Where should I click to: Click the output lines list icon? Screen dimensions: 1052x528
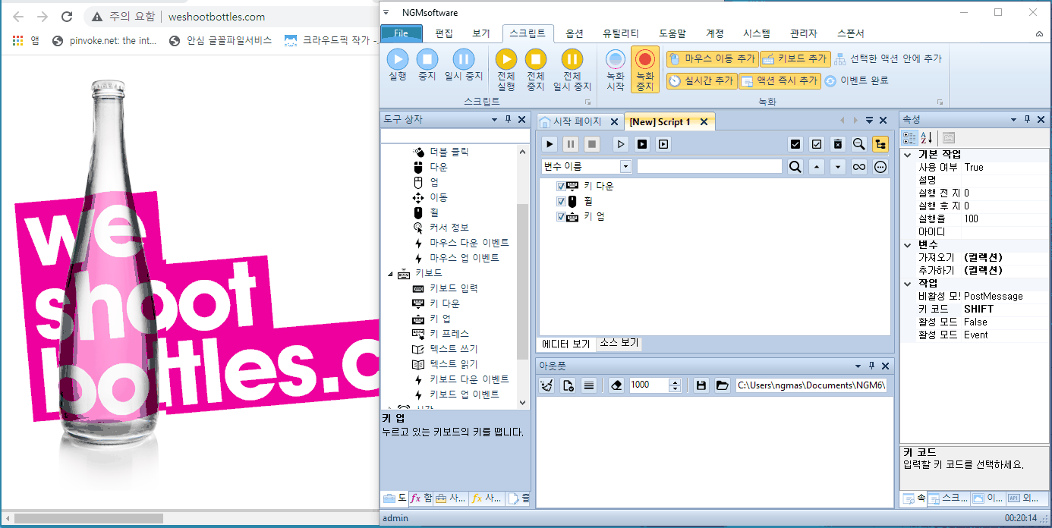click(x=588, y=385)
